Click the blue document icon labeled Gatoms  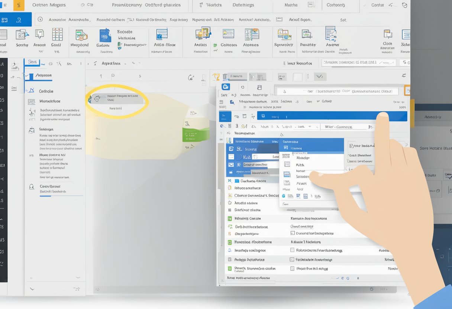pos(105,36)
